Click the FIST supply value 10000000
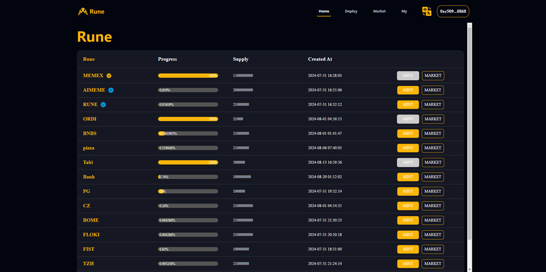Viewport: 546px width, 272px height. coord(241,249)
